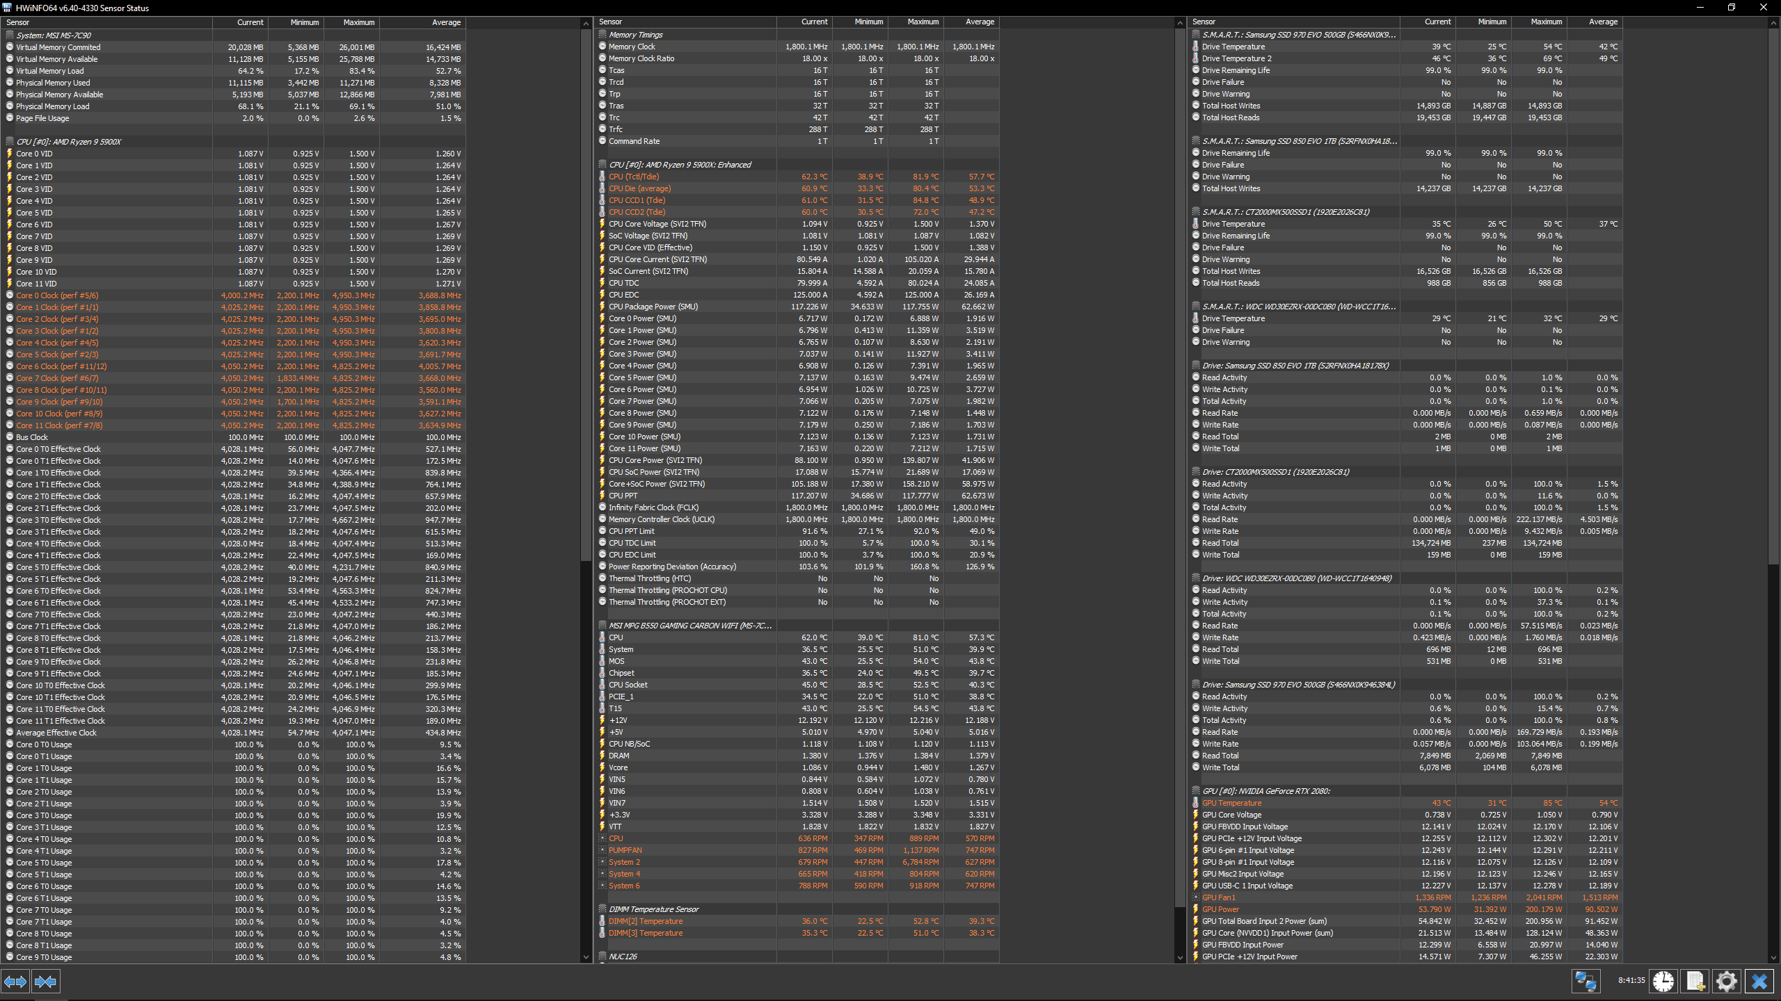Click the circle icon beside Bus Clock

point(10,437)
